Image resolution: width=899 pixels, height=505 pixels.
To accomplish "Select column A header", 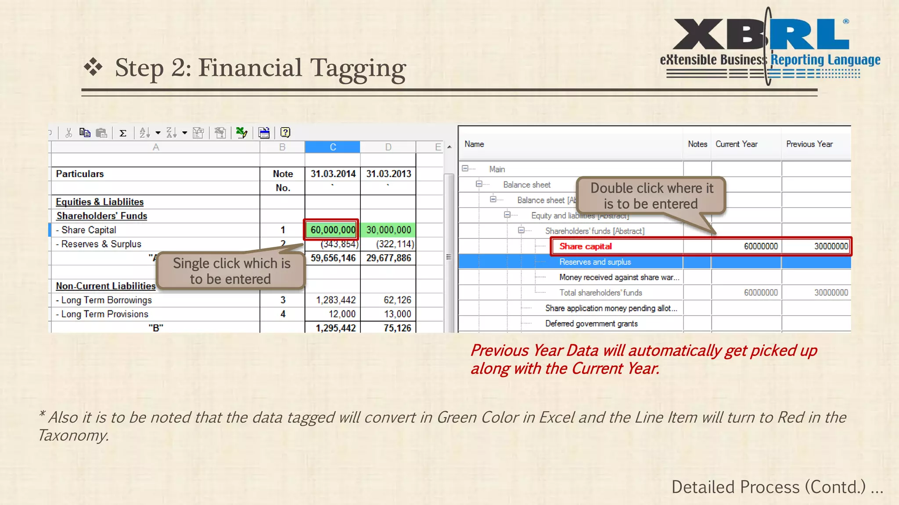I will [x=156, y=147].
